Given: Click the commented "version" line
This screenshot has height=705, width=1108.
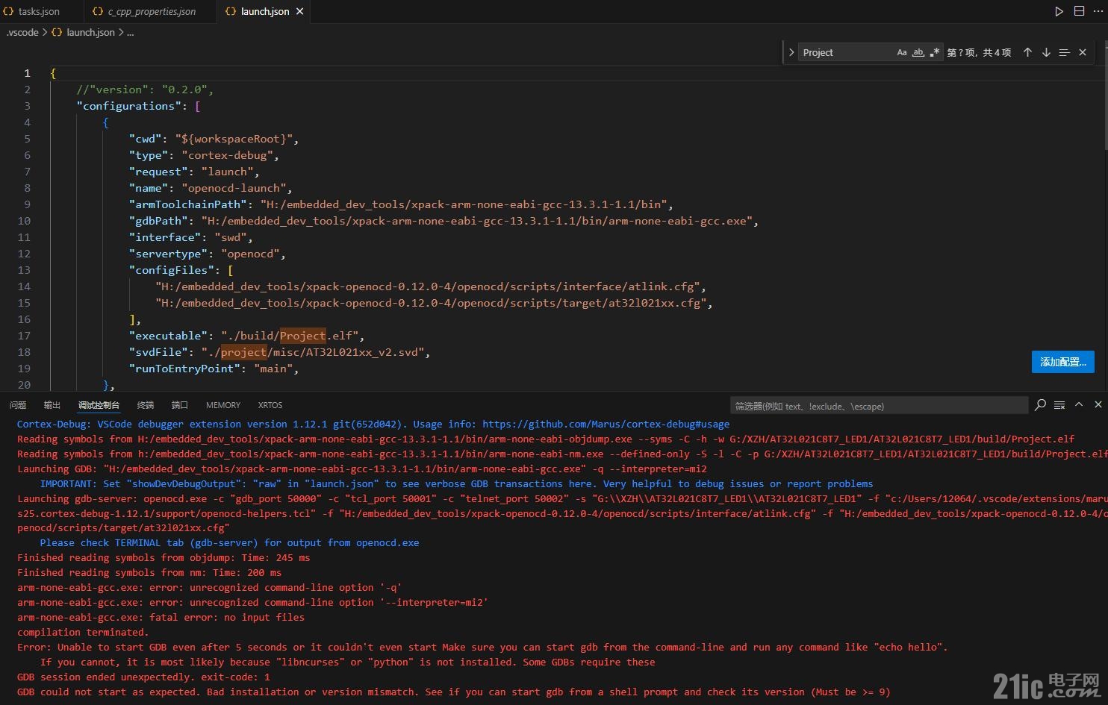Looking at the screenshot, I should (x=145, y=90).
